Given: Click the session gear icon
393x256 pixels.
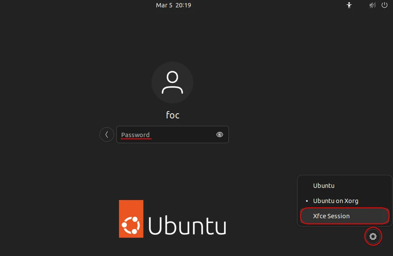Looking at the screenshot, I should (x=373, y=236).
